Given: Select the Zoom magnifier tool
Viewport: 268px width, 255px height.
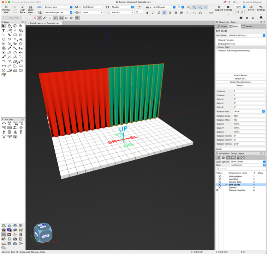Looking at the screenshot, I should (x=21, y=26).
